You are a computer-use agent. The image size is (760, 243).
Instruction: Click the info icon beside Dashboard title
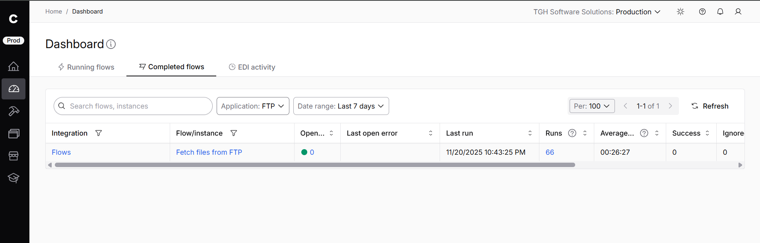(x=111, y=44)
